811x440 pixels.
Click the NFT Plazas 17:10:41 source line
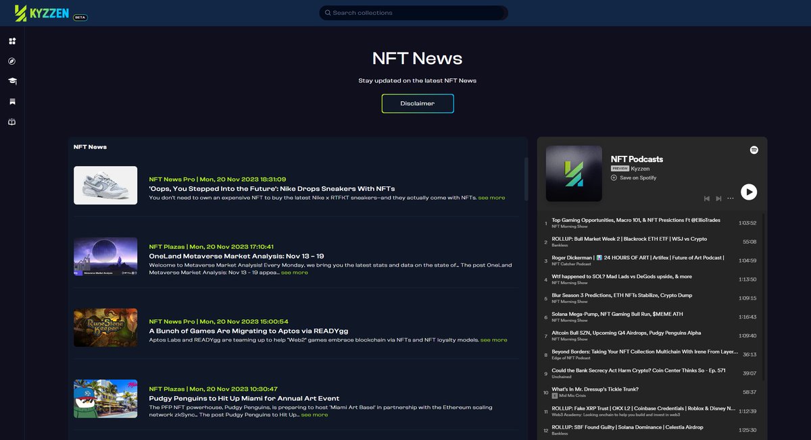tap(211, 247)
